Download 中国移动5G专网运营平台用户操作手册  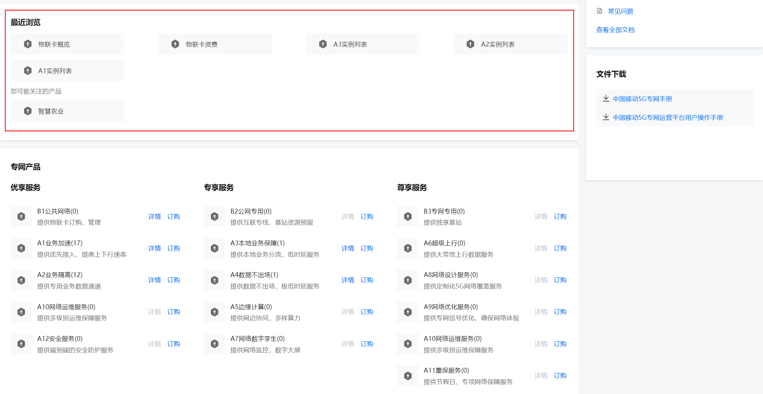667,118
